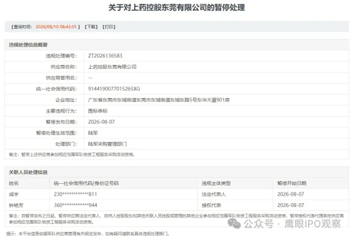This screenshot has height=238, width=352.
Task: Click the 暂停发布日期 label
Action: click(x=61, y=122)
